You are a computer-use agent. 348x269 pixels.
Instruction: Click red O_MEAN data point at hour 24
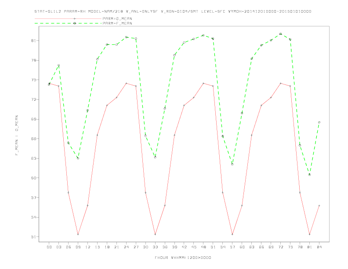click(126, 83)
